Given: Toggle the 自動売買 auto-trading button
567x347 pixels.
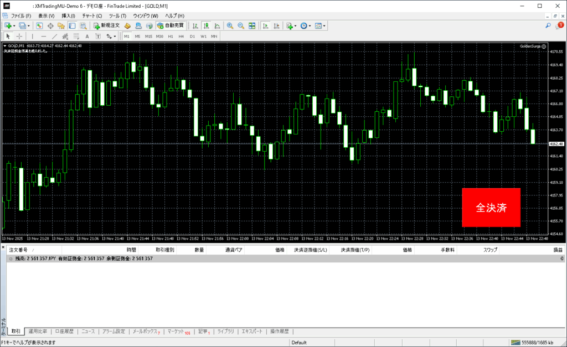Looking at the screenshot, I should coord(171,25).
